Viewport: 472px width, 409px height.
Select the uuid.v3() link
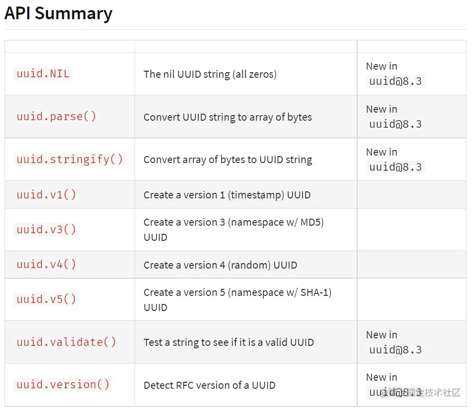(x=46, y=229)
